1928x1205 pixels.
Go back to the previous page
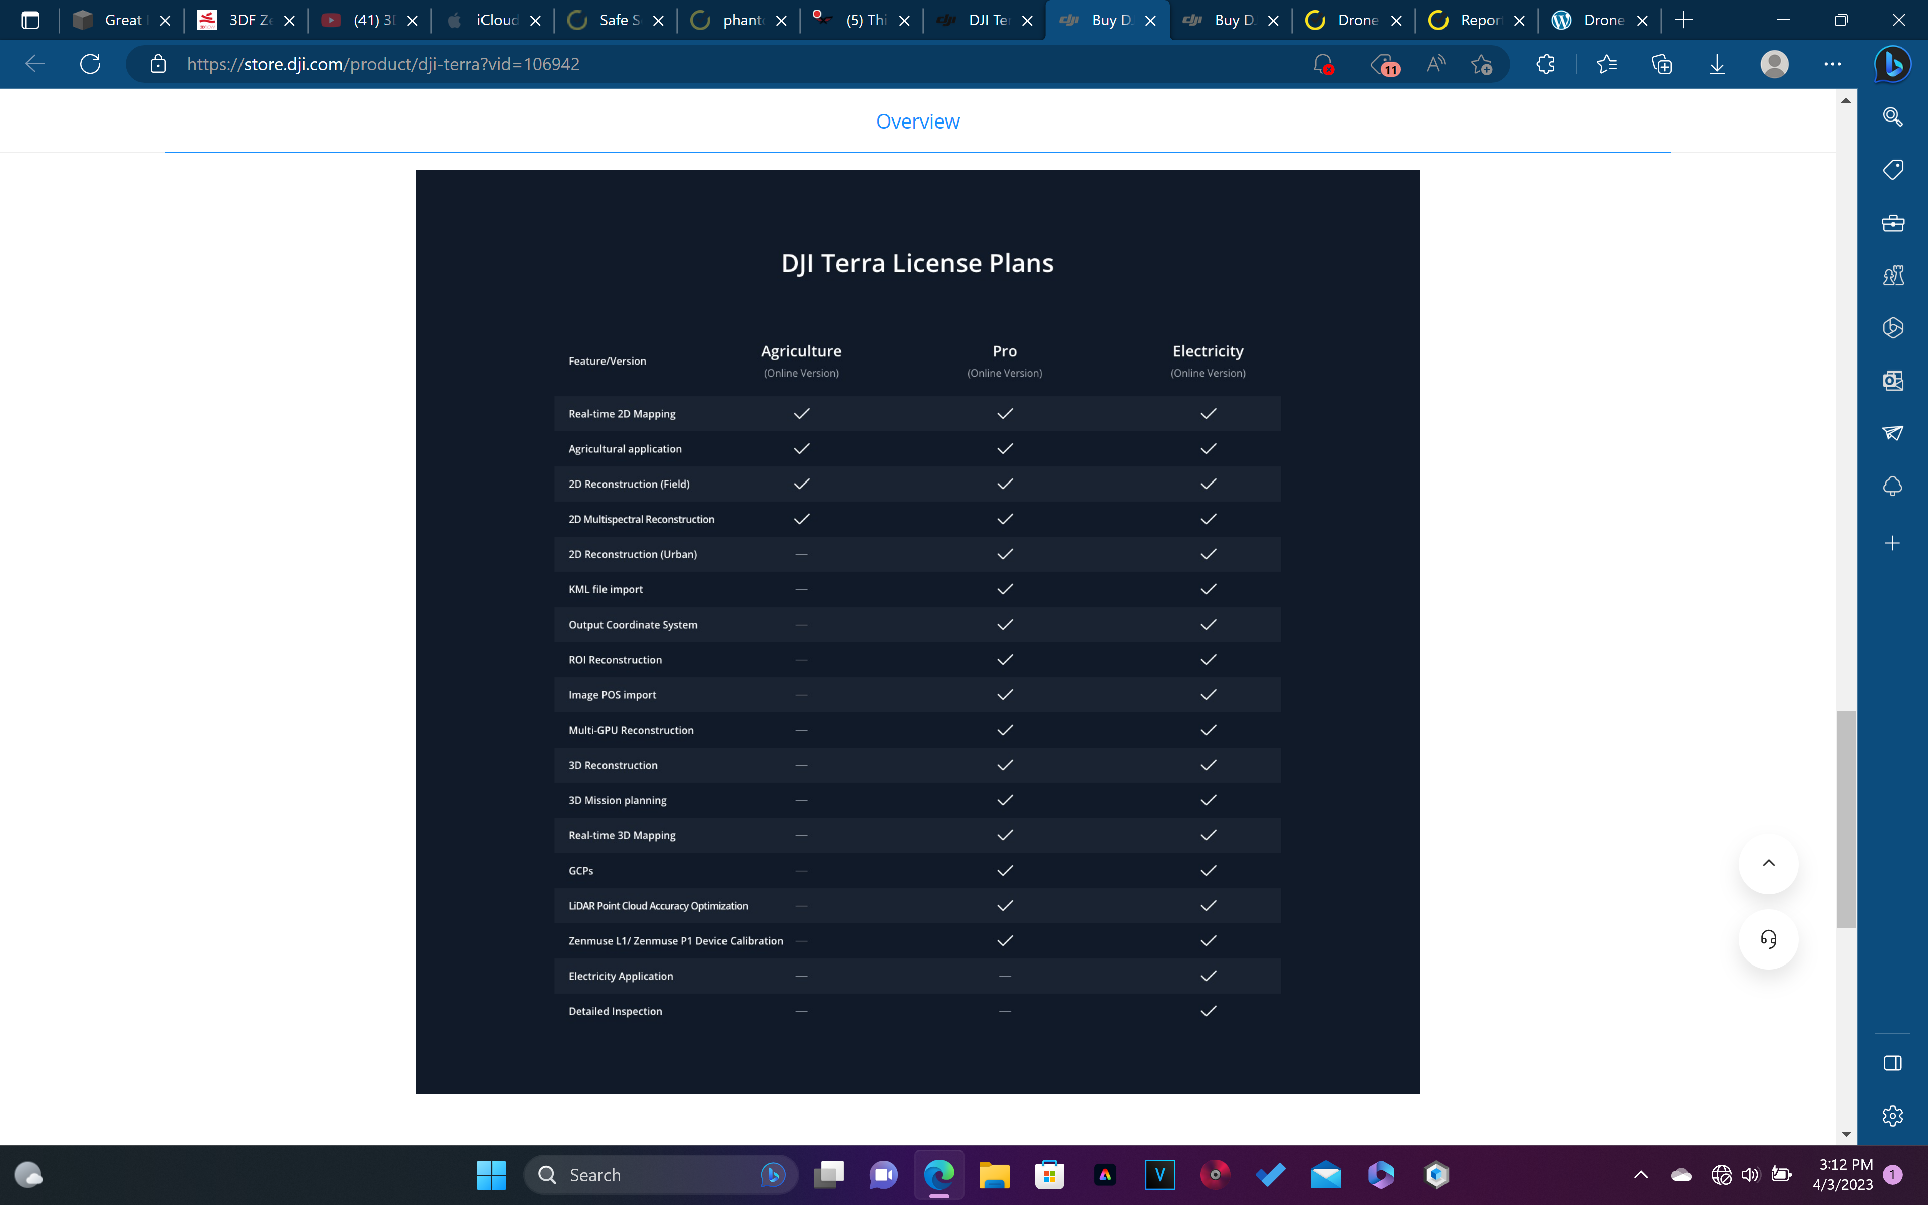click(35, 64)
